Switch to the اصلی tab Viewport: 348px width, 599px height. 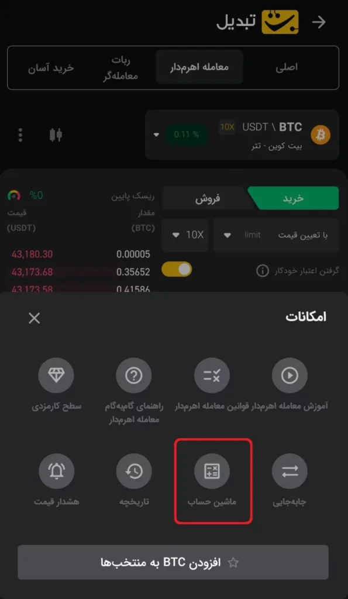(x=287, y=67)
